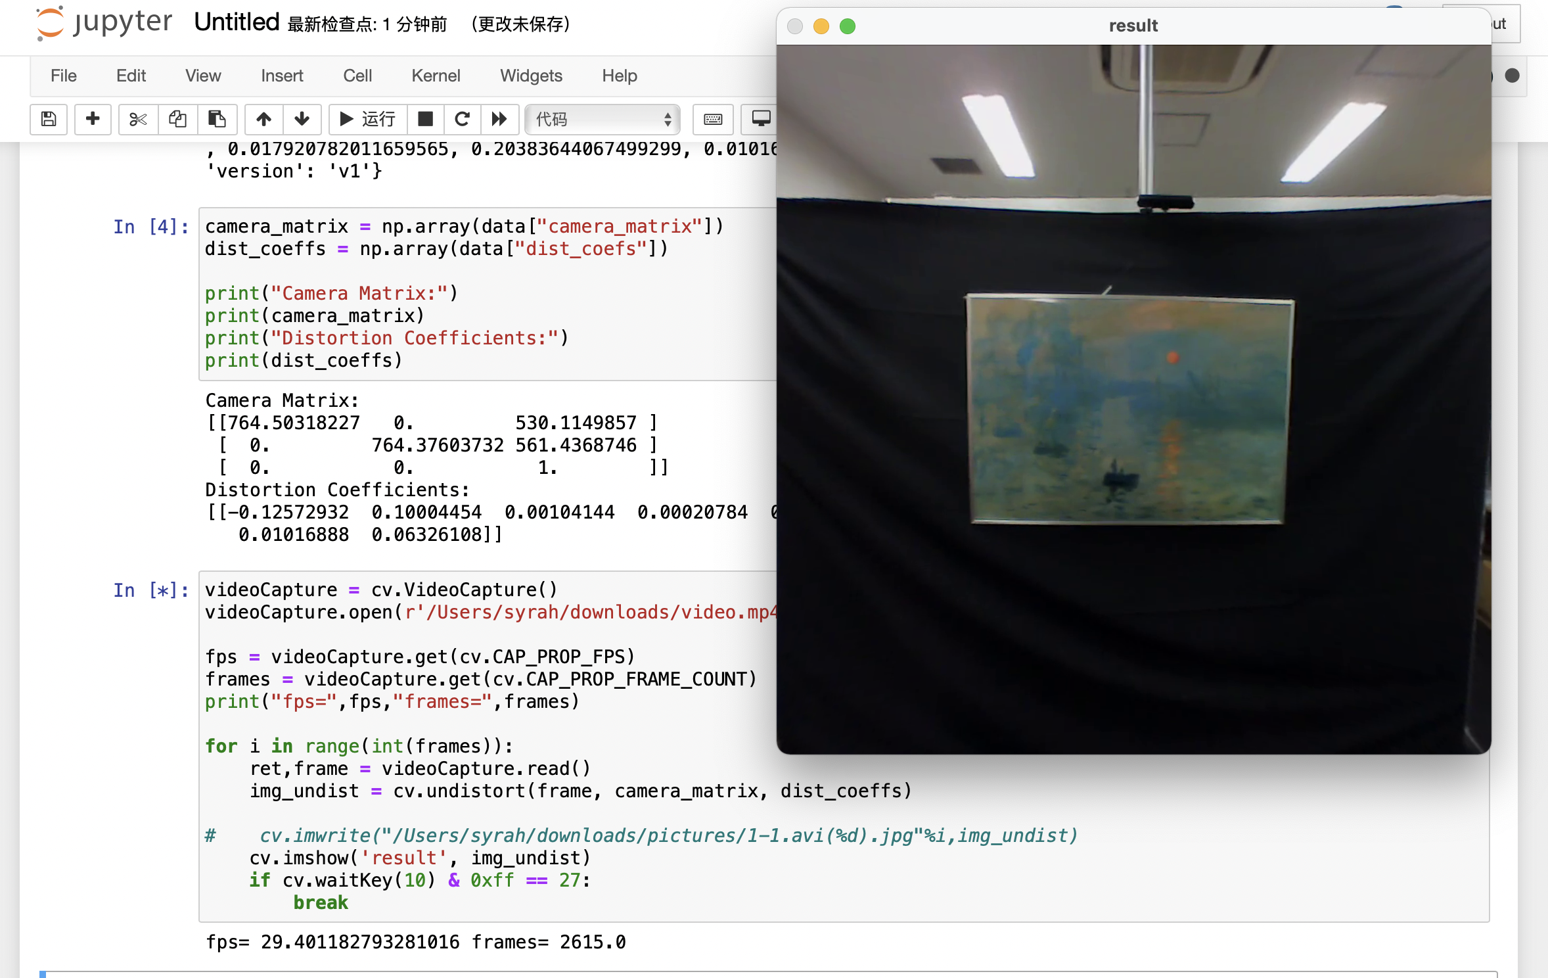Open the Cell menu
Image resolution: width=1548 pixels, height=978 pixels.
pyautogui.click(x=357, y=76)
